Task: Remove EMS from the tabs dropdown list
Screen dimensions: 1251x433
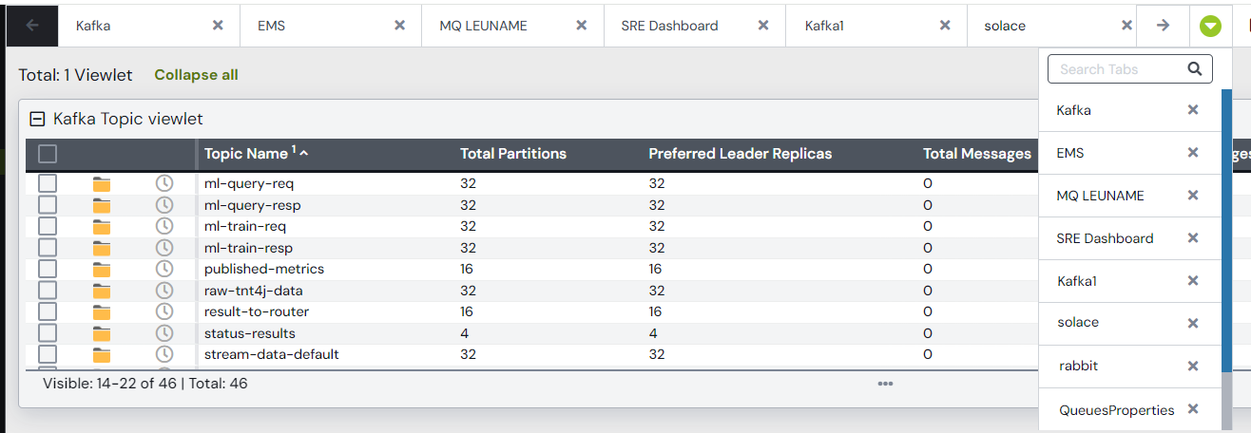Action: tap(1193, 153)
